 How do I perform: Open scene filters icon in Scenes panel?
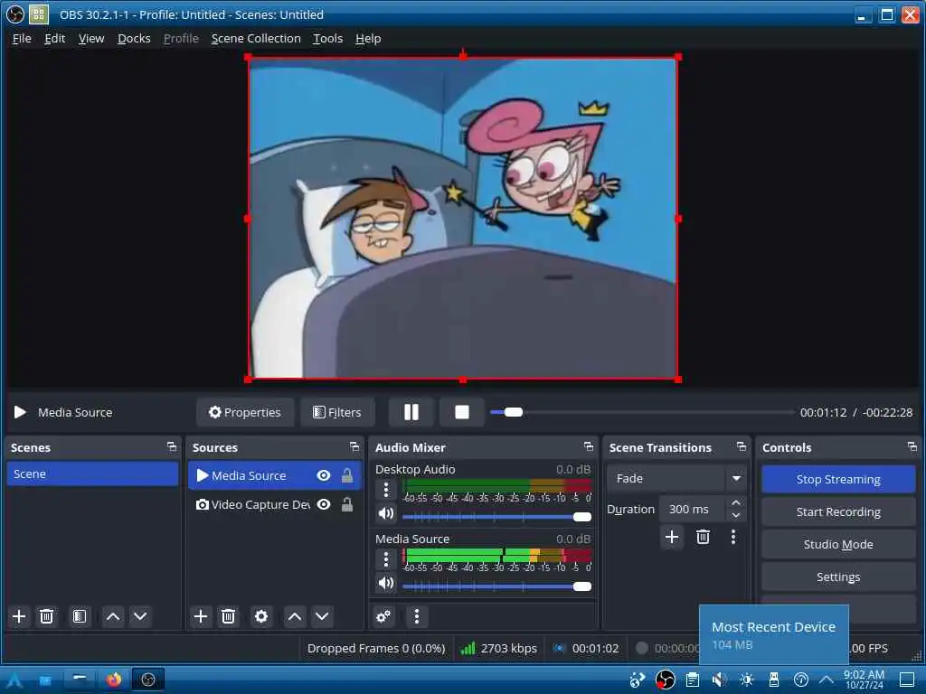pyautogui.click(x=80, y=616)
